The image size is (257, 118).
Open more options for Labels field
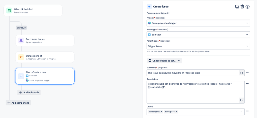click(248, 111)
